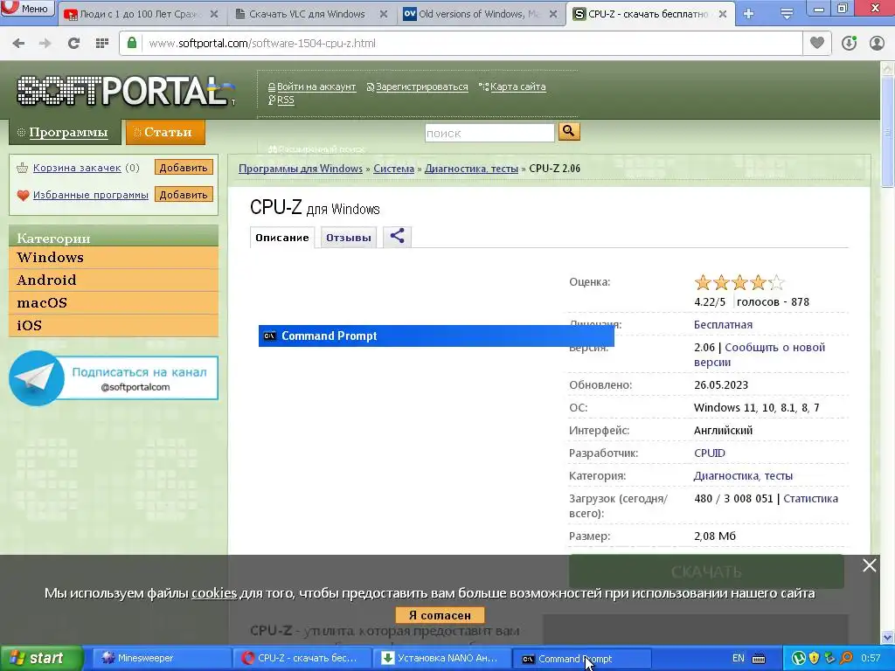Click the first rating star
The height and width of the screenshot is (671, 895).
point(703,282)
